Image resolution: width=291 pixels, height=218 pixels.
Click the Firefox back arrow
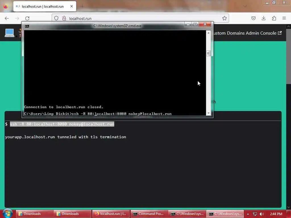point(7,18)
